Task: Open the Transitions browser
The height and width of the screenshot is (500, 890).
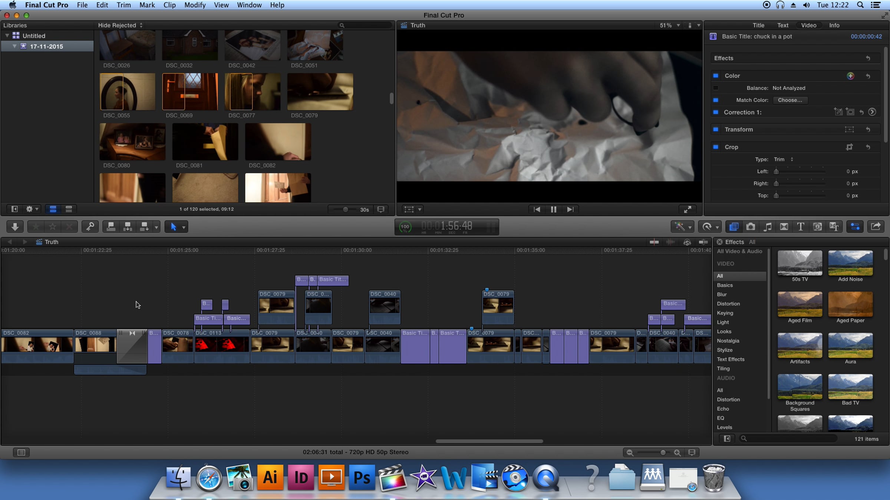Action: click(784, 227)
